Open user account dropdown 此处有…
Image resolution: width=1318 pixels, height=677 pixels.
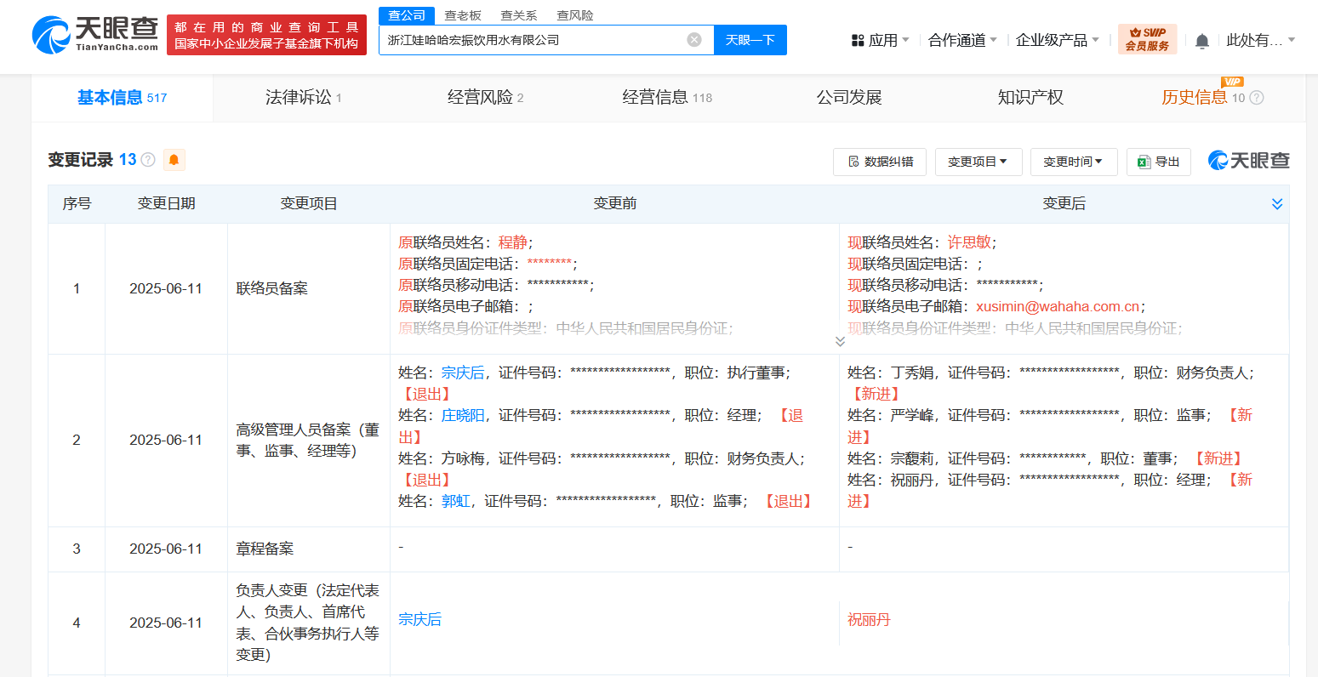(1261, 40)
